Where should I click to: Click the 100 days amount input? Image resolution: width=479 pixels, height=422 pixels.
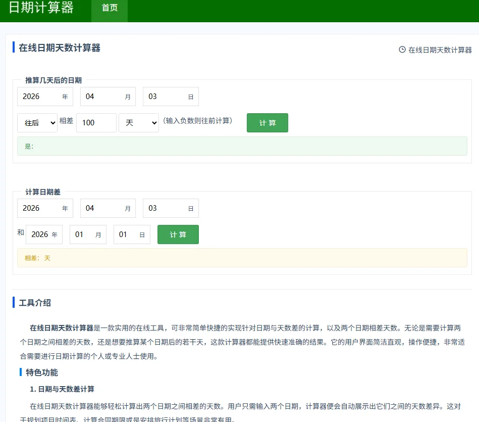click(x=96, y=122)
